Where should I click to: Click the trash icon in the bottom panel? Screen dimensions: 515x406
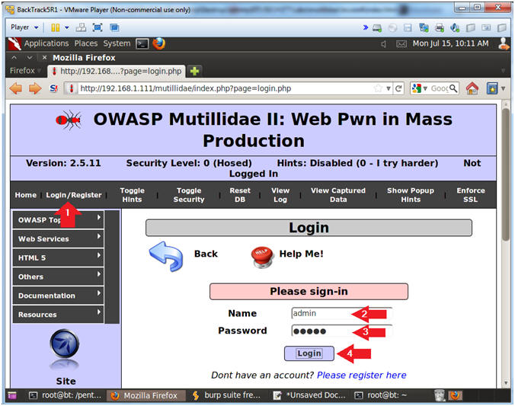[x=440, y=395]
